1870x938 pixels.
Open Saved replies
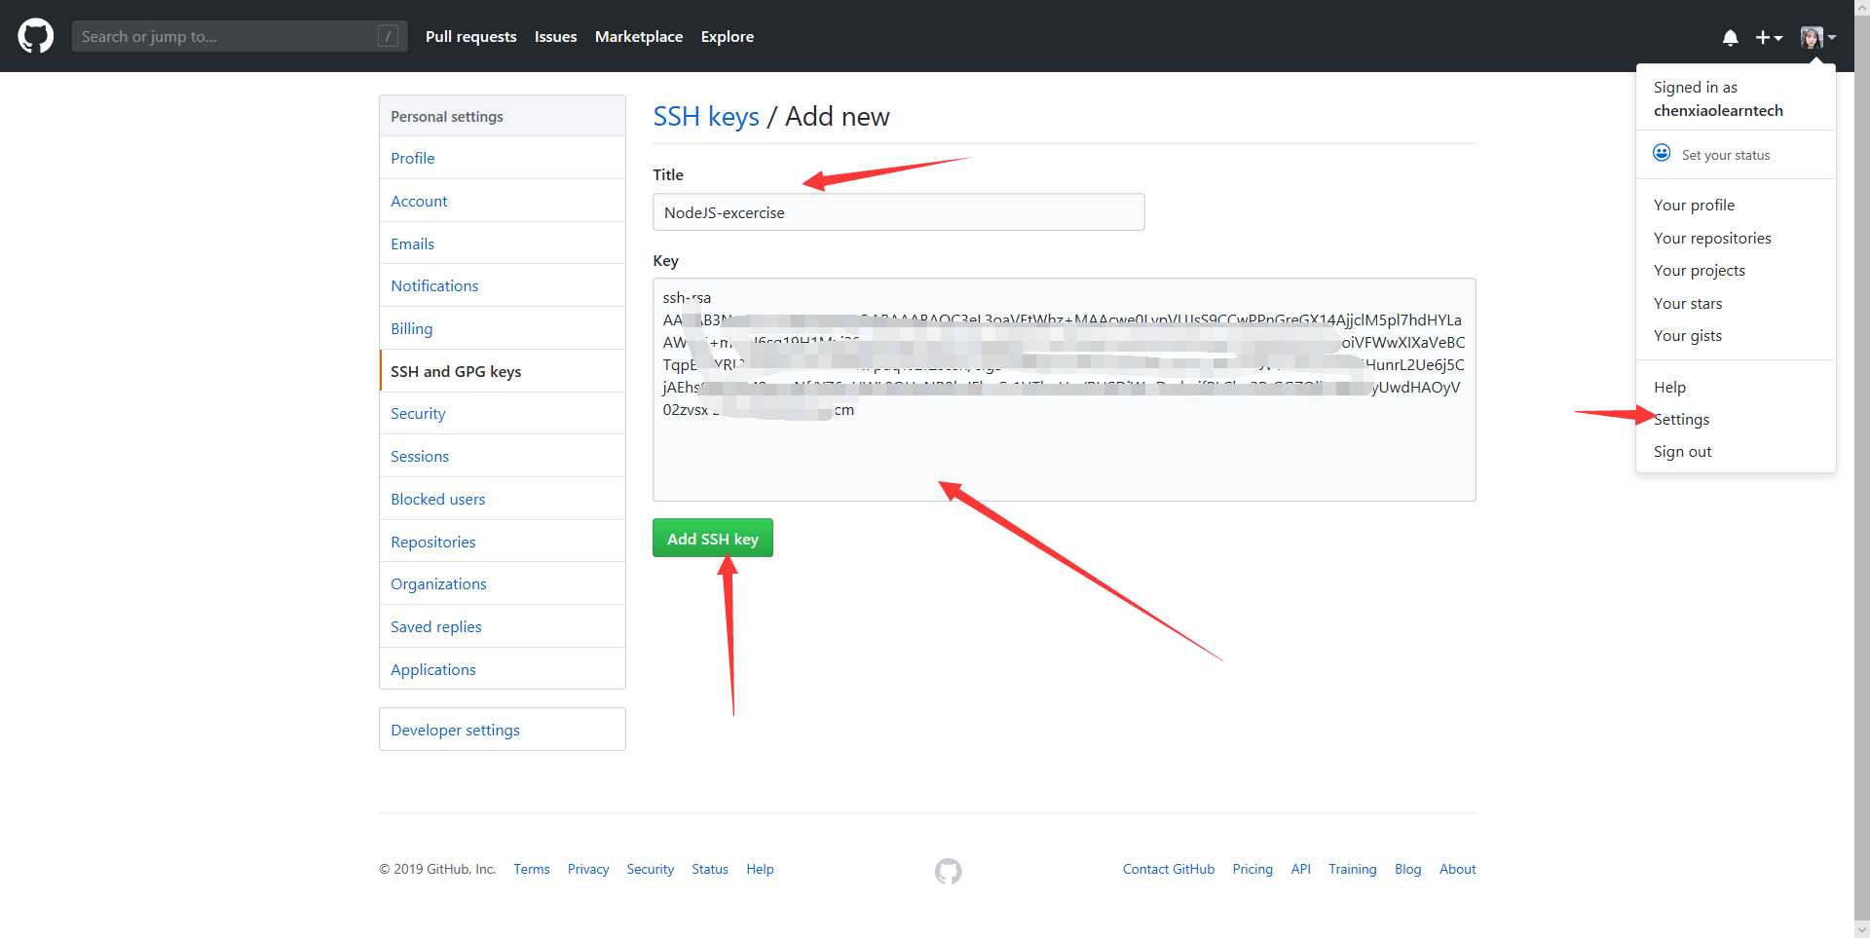(503, 626)
